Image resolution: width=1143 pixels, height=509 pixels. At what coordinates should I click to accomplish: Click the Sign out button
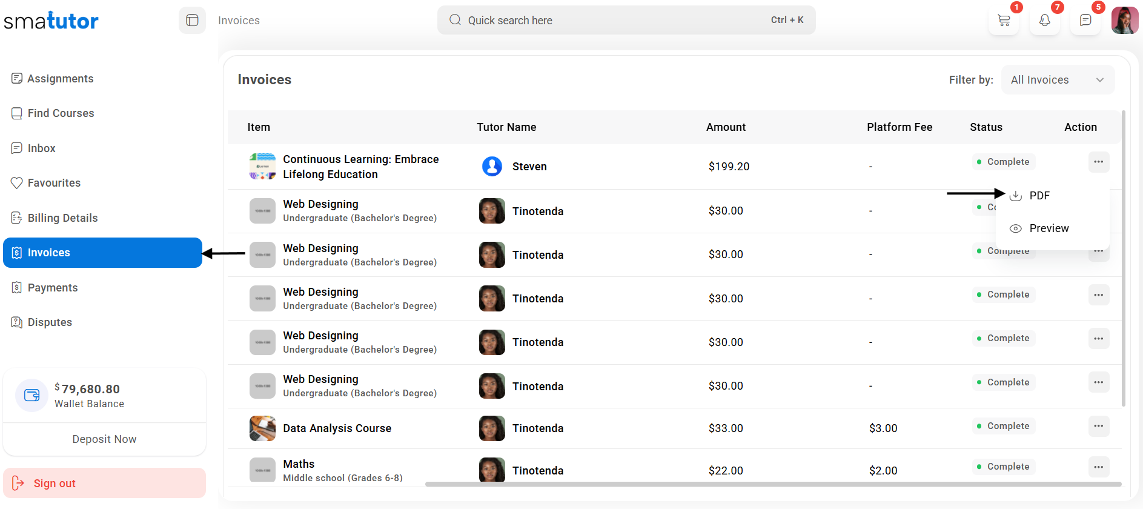coord(104,484)
